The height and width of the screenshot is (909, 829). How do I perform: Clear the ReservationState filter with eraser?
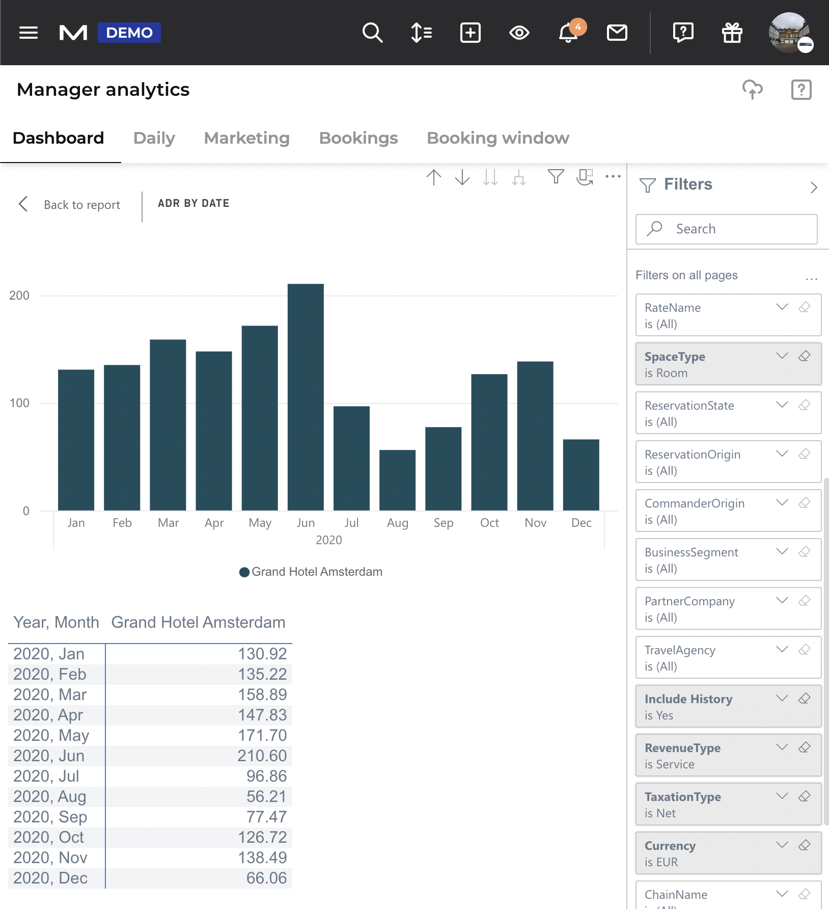[x=805, y=405]
